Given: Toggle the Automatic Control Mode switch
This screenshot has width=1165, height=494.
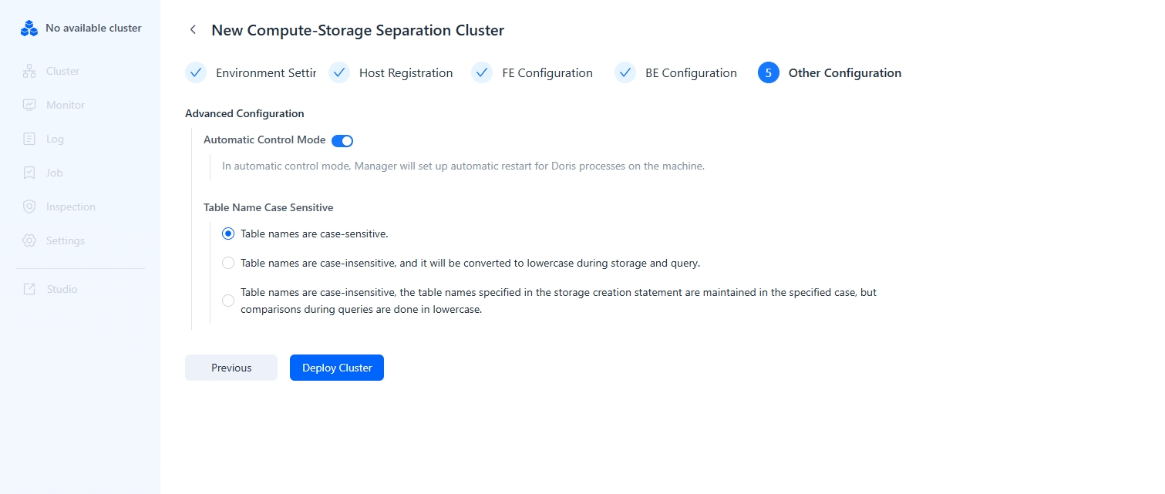Looking at the screenshot, I should point(342,141).
